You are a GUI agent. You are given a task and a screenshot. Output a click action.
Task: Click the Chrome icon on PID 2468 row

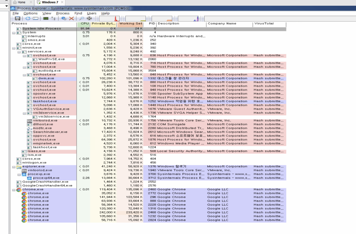(24, 212)
